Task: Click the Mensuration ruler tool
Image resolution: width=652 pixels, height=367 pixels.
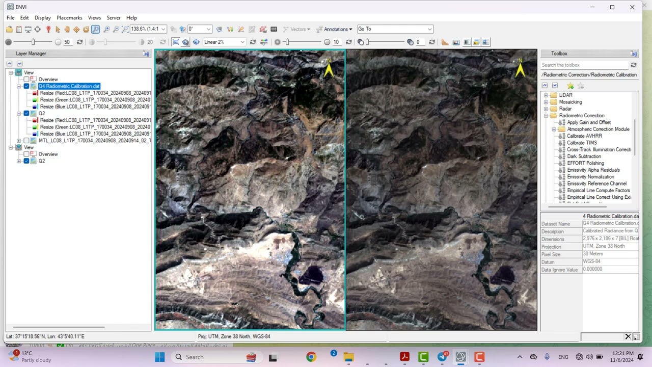Action: (445, 42)
